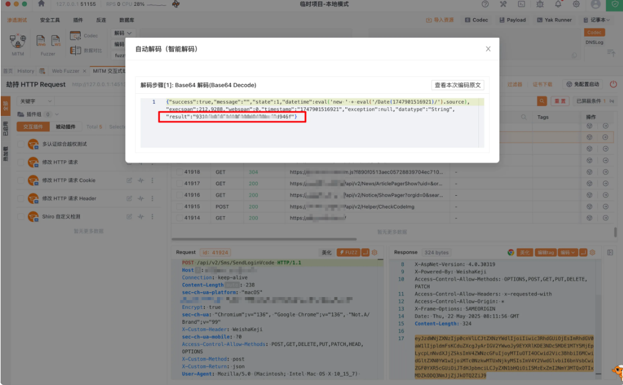Open the Response panel settings gear
The width and height of the screenshot is (623, 385).
(x=593, y=252)
